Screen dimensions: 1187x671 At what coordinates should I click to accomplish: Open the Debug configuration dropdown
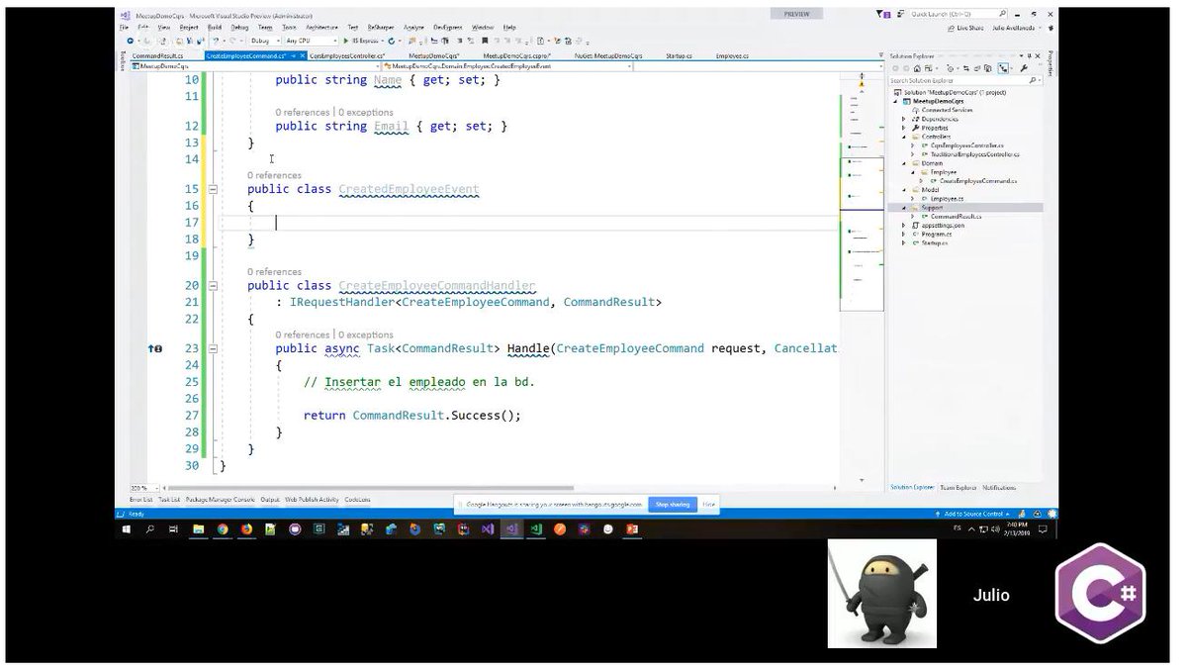[265, 41]
